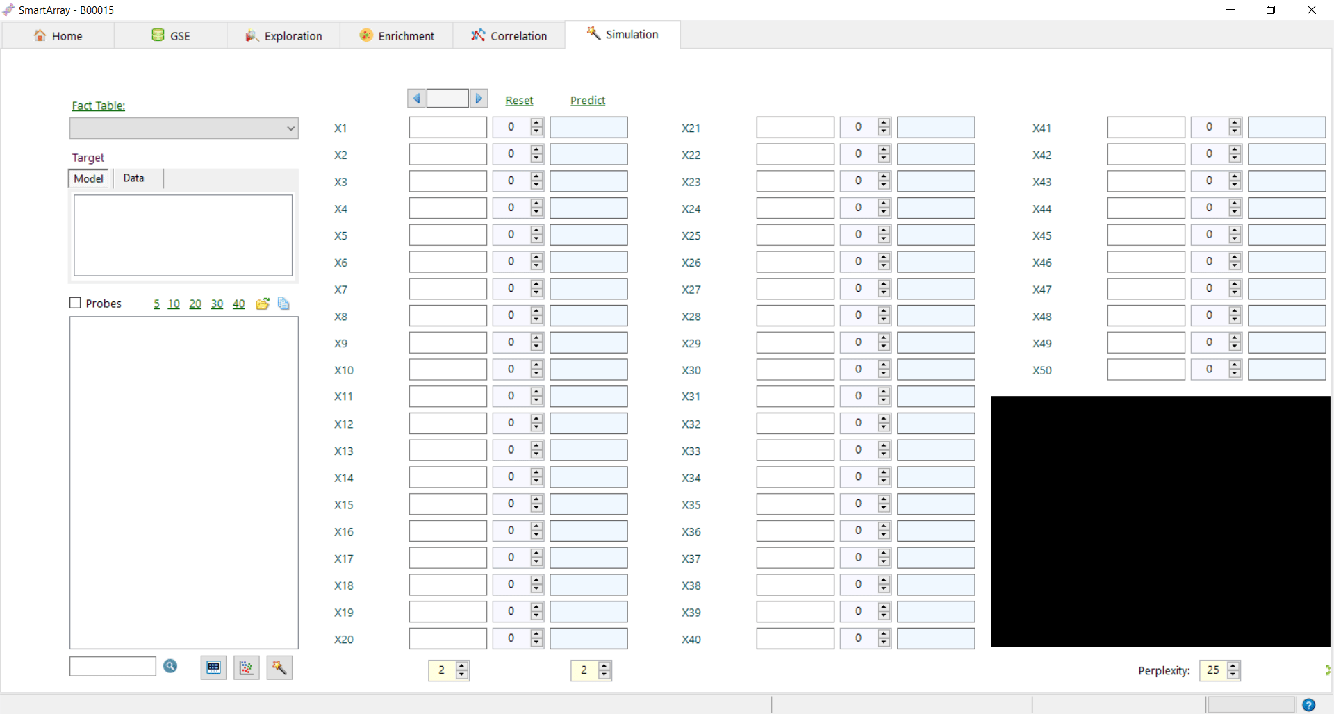The image size is (1334, 714).
Task: Toggle the Probes checkbox
Action: (76, 303)
